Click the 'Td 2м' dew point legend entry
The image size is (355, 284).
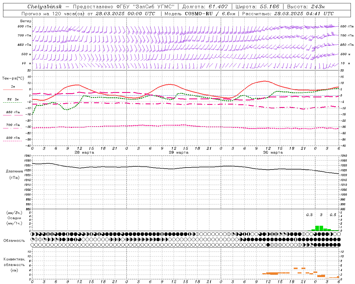point(13,99)
